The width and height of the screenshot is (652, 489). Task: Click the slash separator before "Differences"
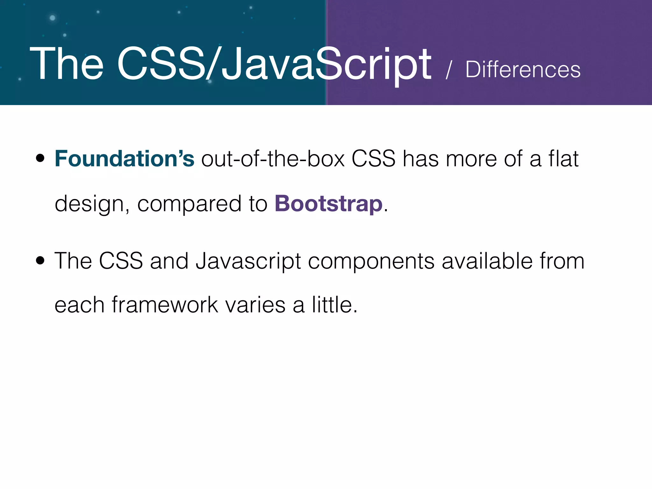click(449, 70)
